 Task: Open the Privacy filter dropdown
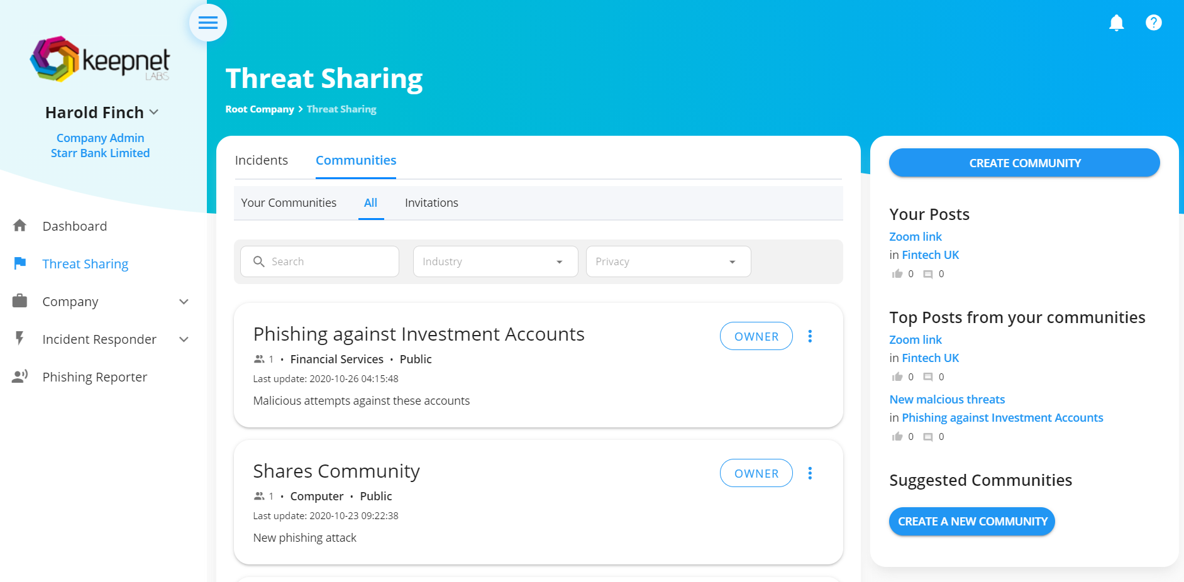click(668, 261)
